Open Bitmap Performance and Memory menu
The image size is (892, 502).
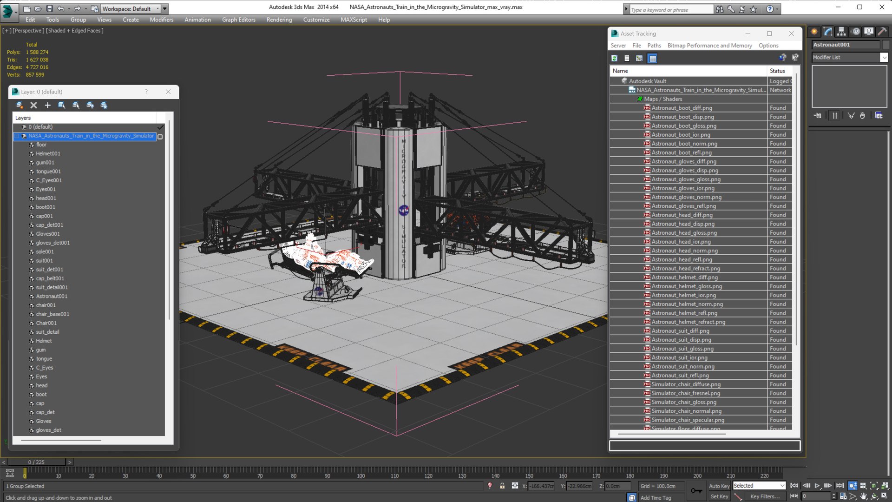[709, 46]
